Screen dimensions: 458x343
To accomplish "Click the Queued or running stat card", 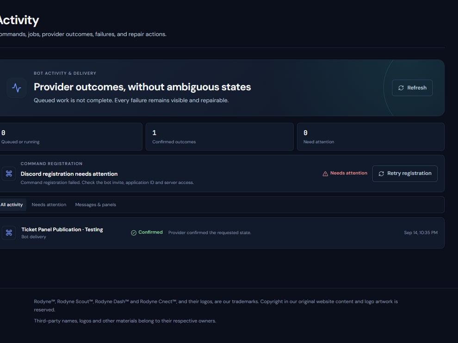I will [x=70, y=137].
